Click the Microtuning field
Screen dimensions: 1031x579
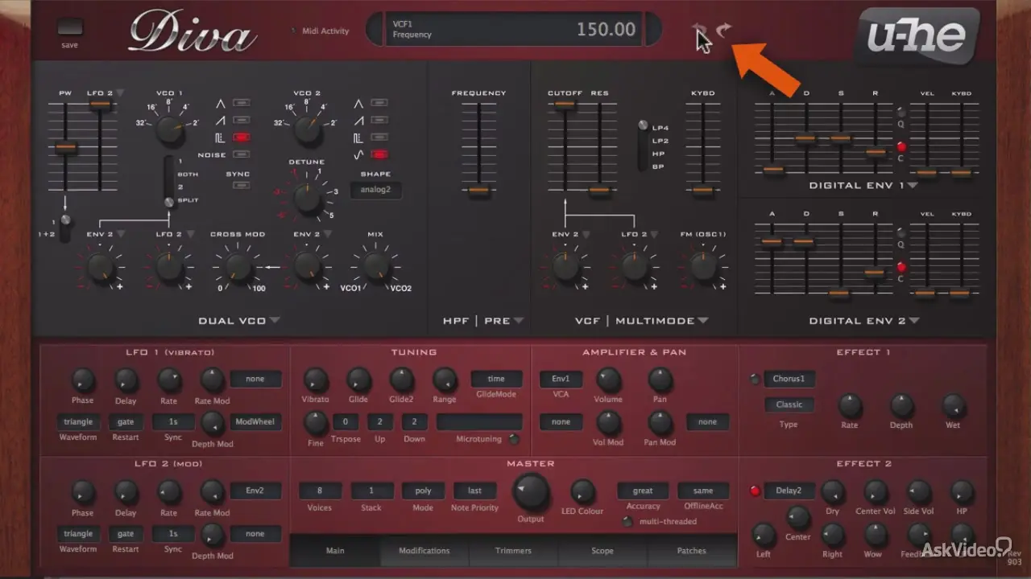coord(479,421)
